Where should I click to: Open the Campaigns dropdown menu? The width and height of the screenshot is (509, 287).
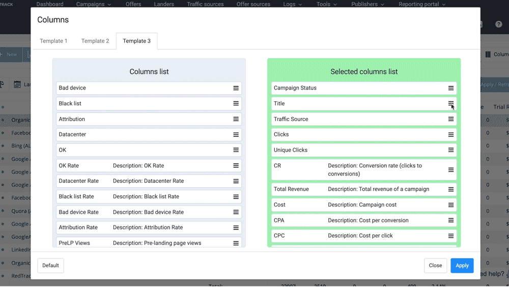(94, 4)
